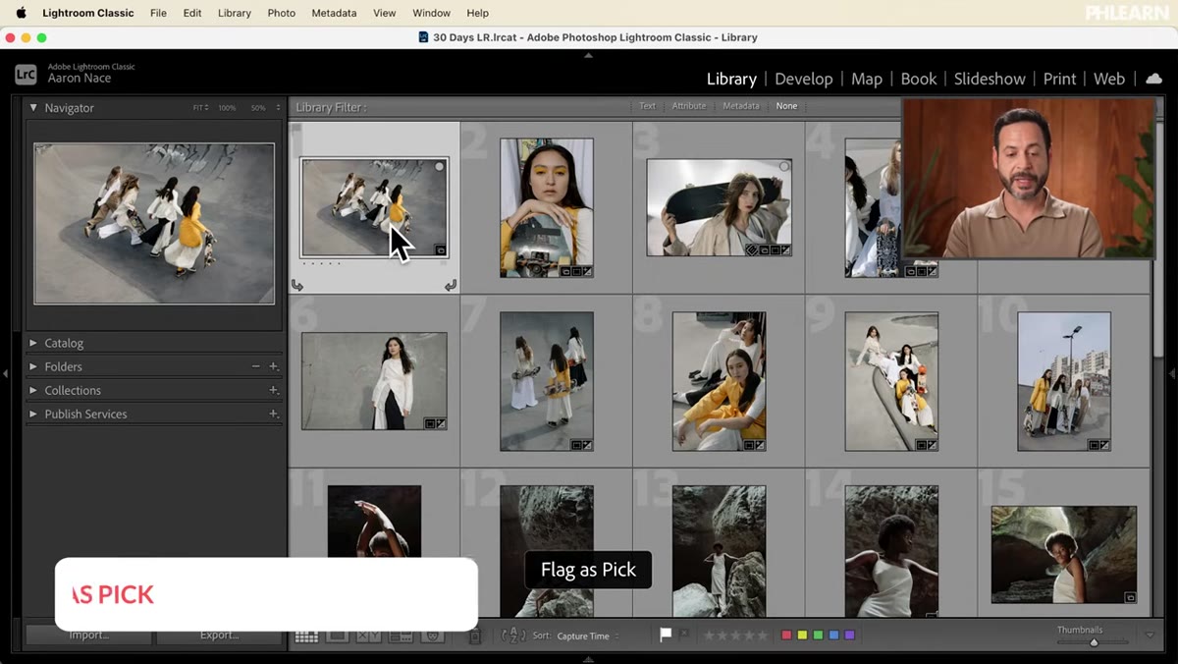Screen dimensions: 1178x664
Task: Add Publish Services connection plus icon
Action: coord(273,414)
